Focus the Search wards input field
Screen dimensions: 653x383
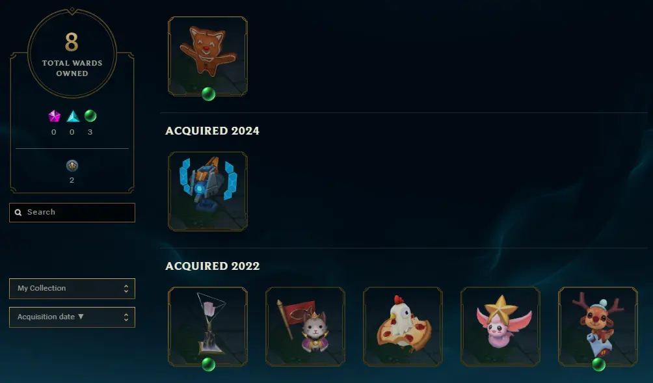72,213
